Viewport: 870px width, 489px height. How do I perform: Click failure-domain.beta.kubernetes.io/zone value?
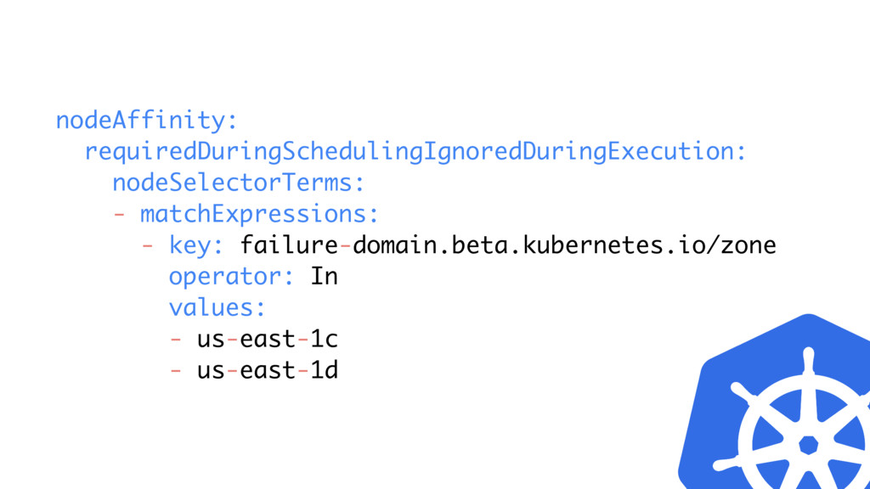click(508, 245)
